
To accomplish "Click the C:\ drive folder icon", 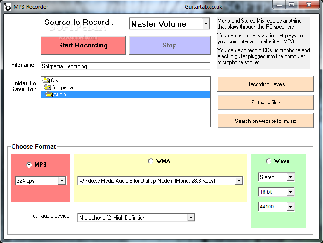I will pyautogui.click(x=46, y=80).
